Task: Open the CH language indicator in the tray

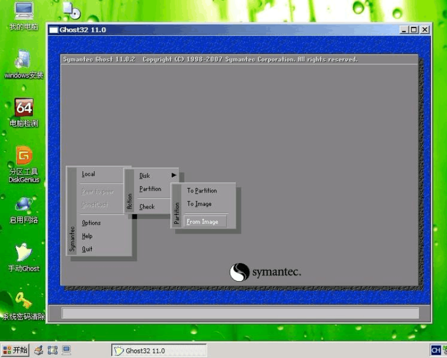Action: tap(436, 350)
